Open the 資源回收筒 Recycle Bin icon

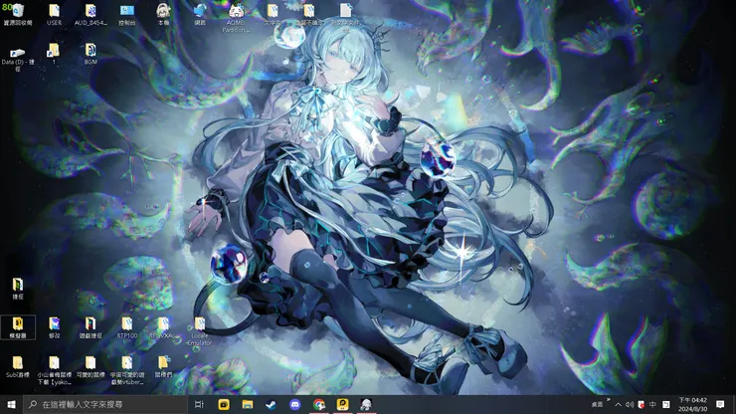[18, 14]
